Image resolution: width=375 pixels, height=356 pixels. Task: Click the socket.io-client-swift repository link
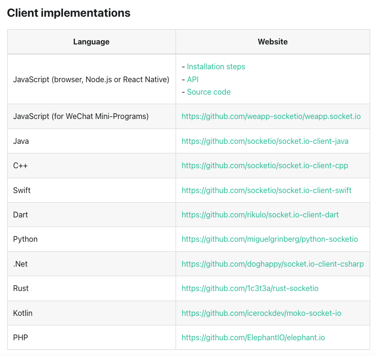click(266, 190)
